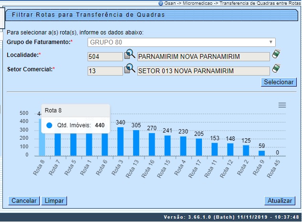Click the help icon beside Gsan breadcrumb

point(161,3)
